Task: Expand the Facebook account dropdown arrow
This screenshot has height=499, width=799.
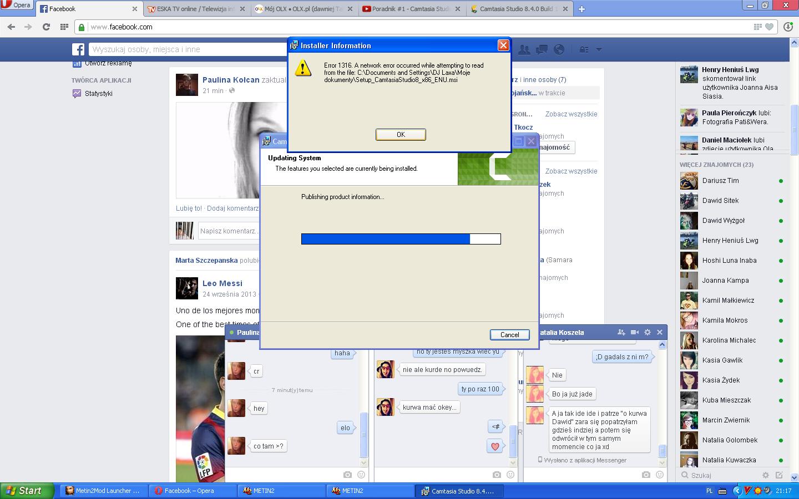Action: [x=599, y=49]
